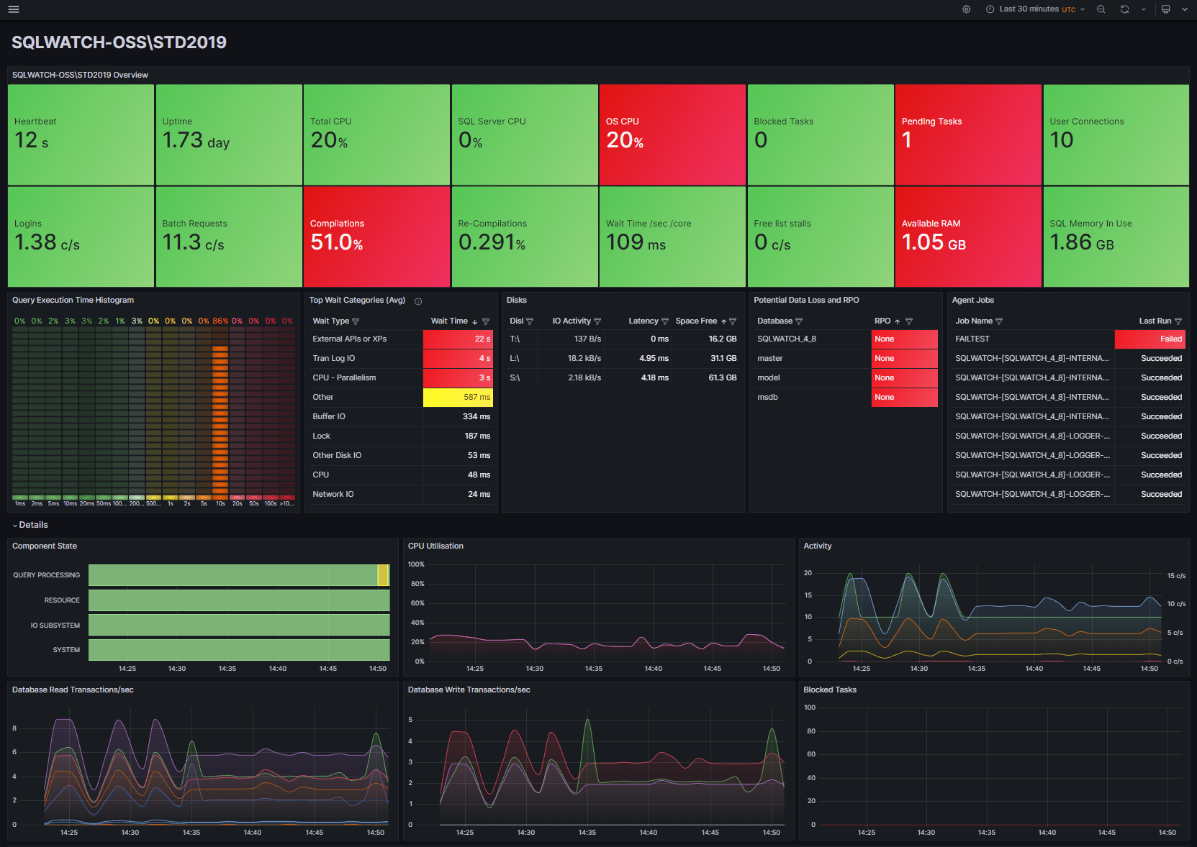Click the yellow 587 ms Other value
The width and height of the screenshot is (1197, 847).
point(458,398)
